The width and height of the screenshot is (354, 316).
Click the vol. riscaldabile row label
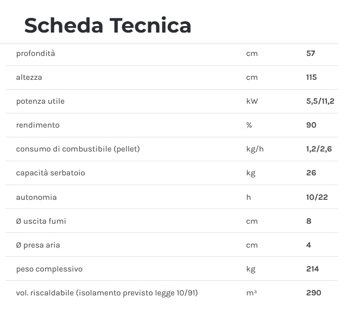pos(107,293)
